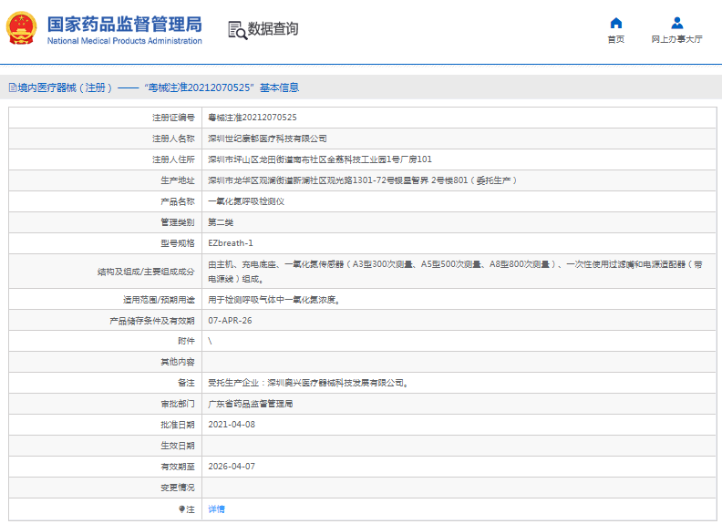Click the product name 一氧化氮呼吸检测仪

246,201
